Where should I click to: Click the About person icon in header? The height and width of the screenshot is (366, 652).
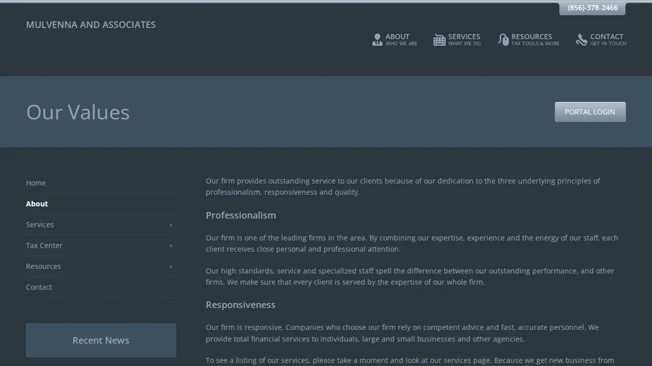(377, 40)
